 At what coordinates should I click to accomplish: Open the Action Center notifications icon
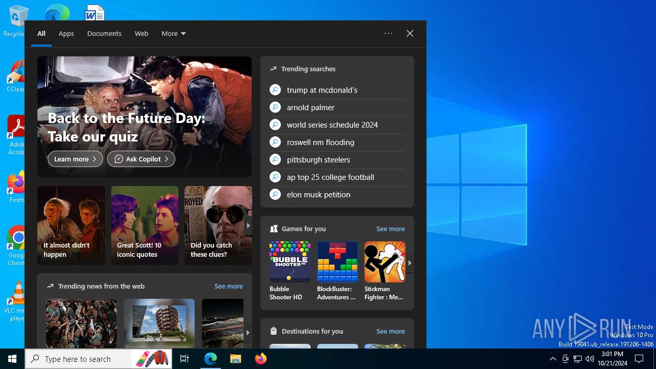[639, 359]
